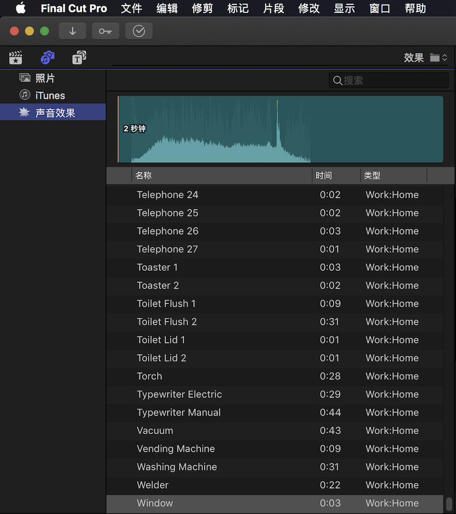Open the 编辑 menu
The height and width of the screenshot is (514, 456).
167,8
